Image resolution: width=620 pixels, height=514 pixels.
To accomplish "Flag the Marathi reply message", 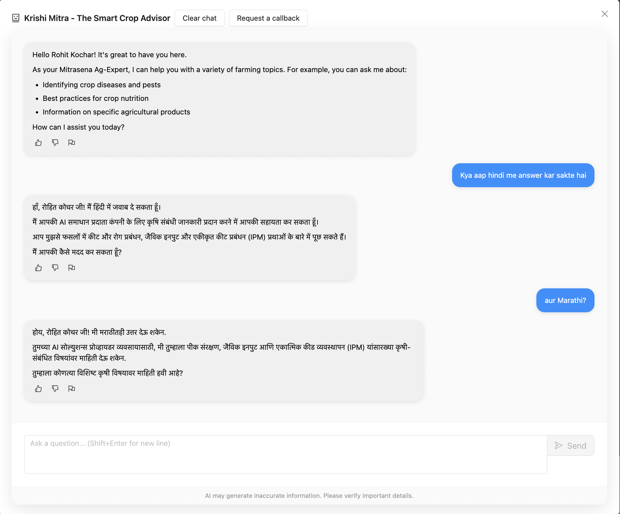I will coord(72,389).
